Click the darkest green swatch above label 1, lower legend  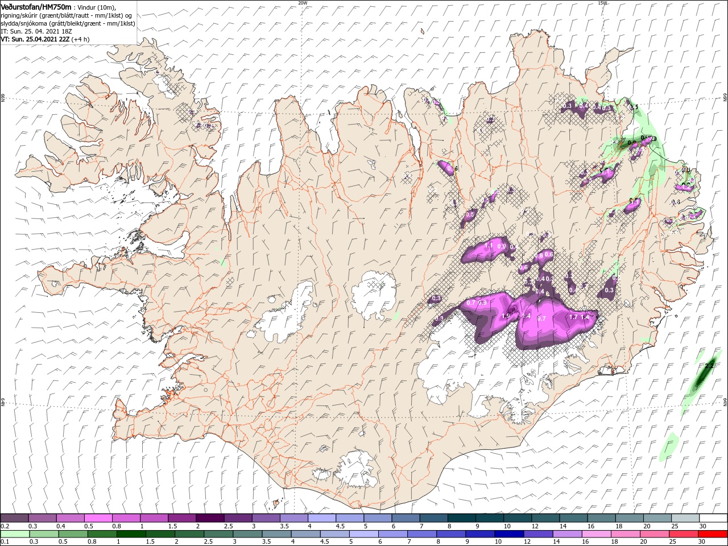tap(131, 534)
